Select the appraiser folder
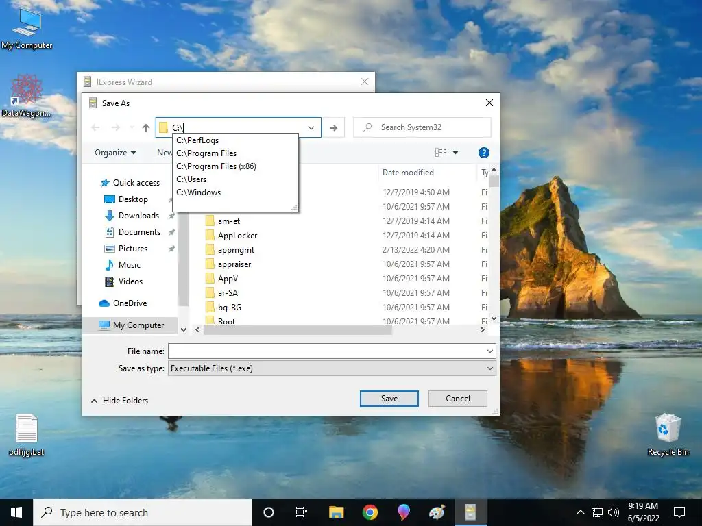The image size is (702, 526). tap(228, 264)
